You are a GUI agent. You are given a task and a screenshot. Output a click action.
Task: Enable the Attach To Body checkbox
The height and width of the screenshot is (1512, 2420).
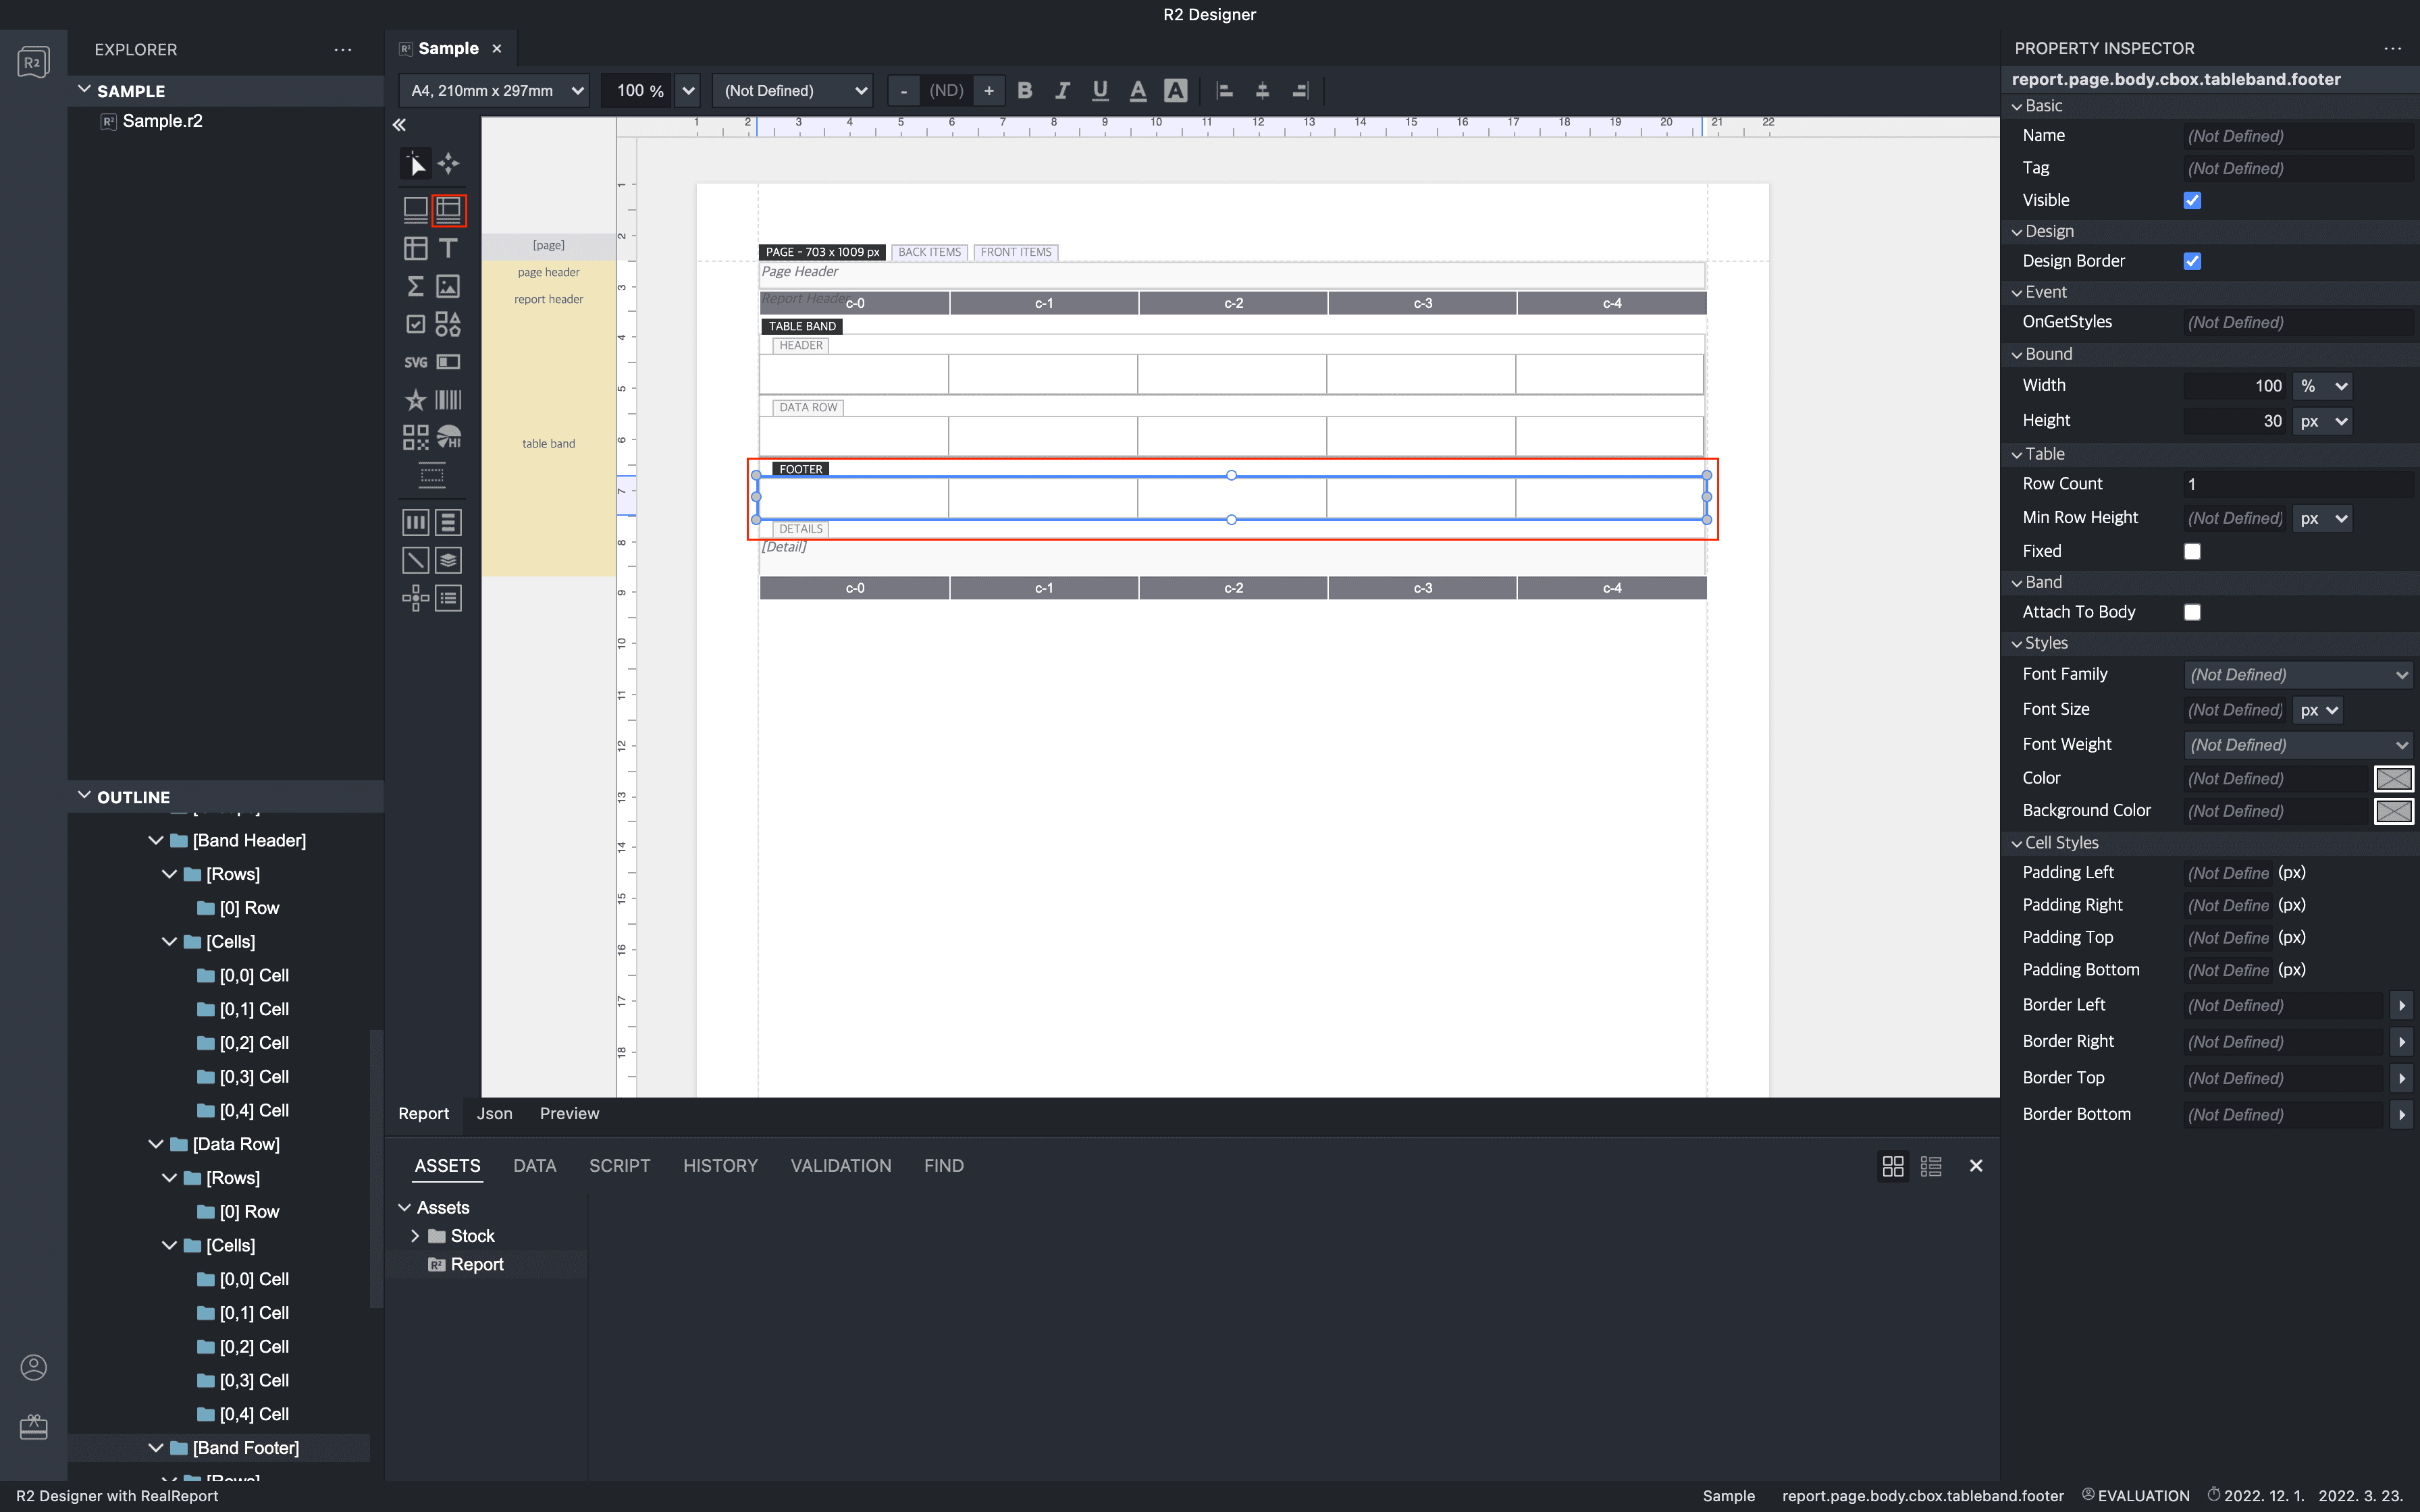[2192, 612]
